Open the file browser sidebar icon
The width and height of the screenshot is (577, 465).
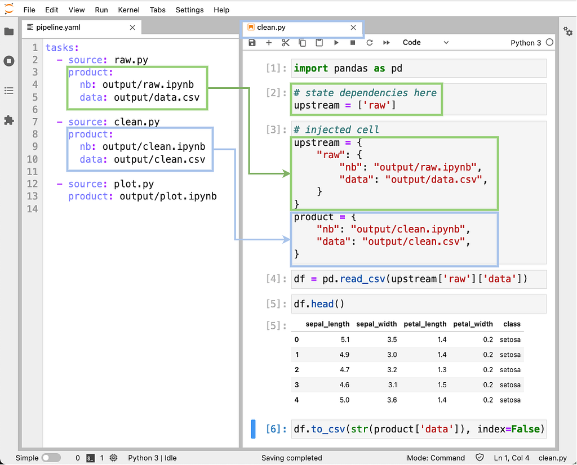click(x=9, y=32)
